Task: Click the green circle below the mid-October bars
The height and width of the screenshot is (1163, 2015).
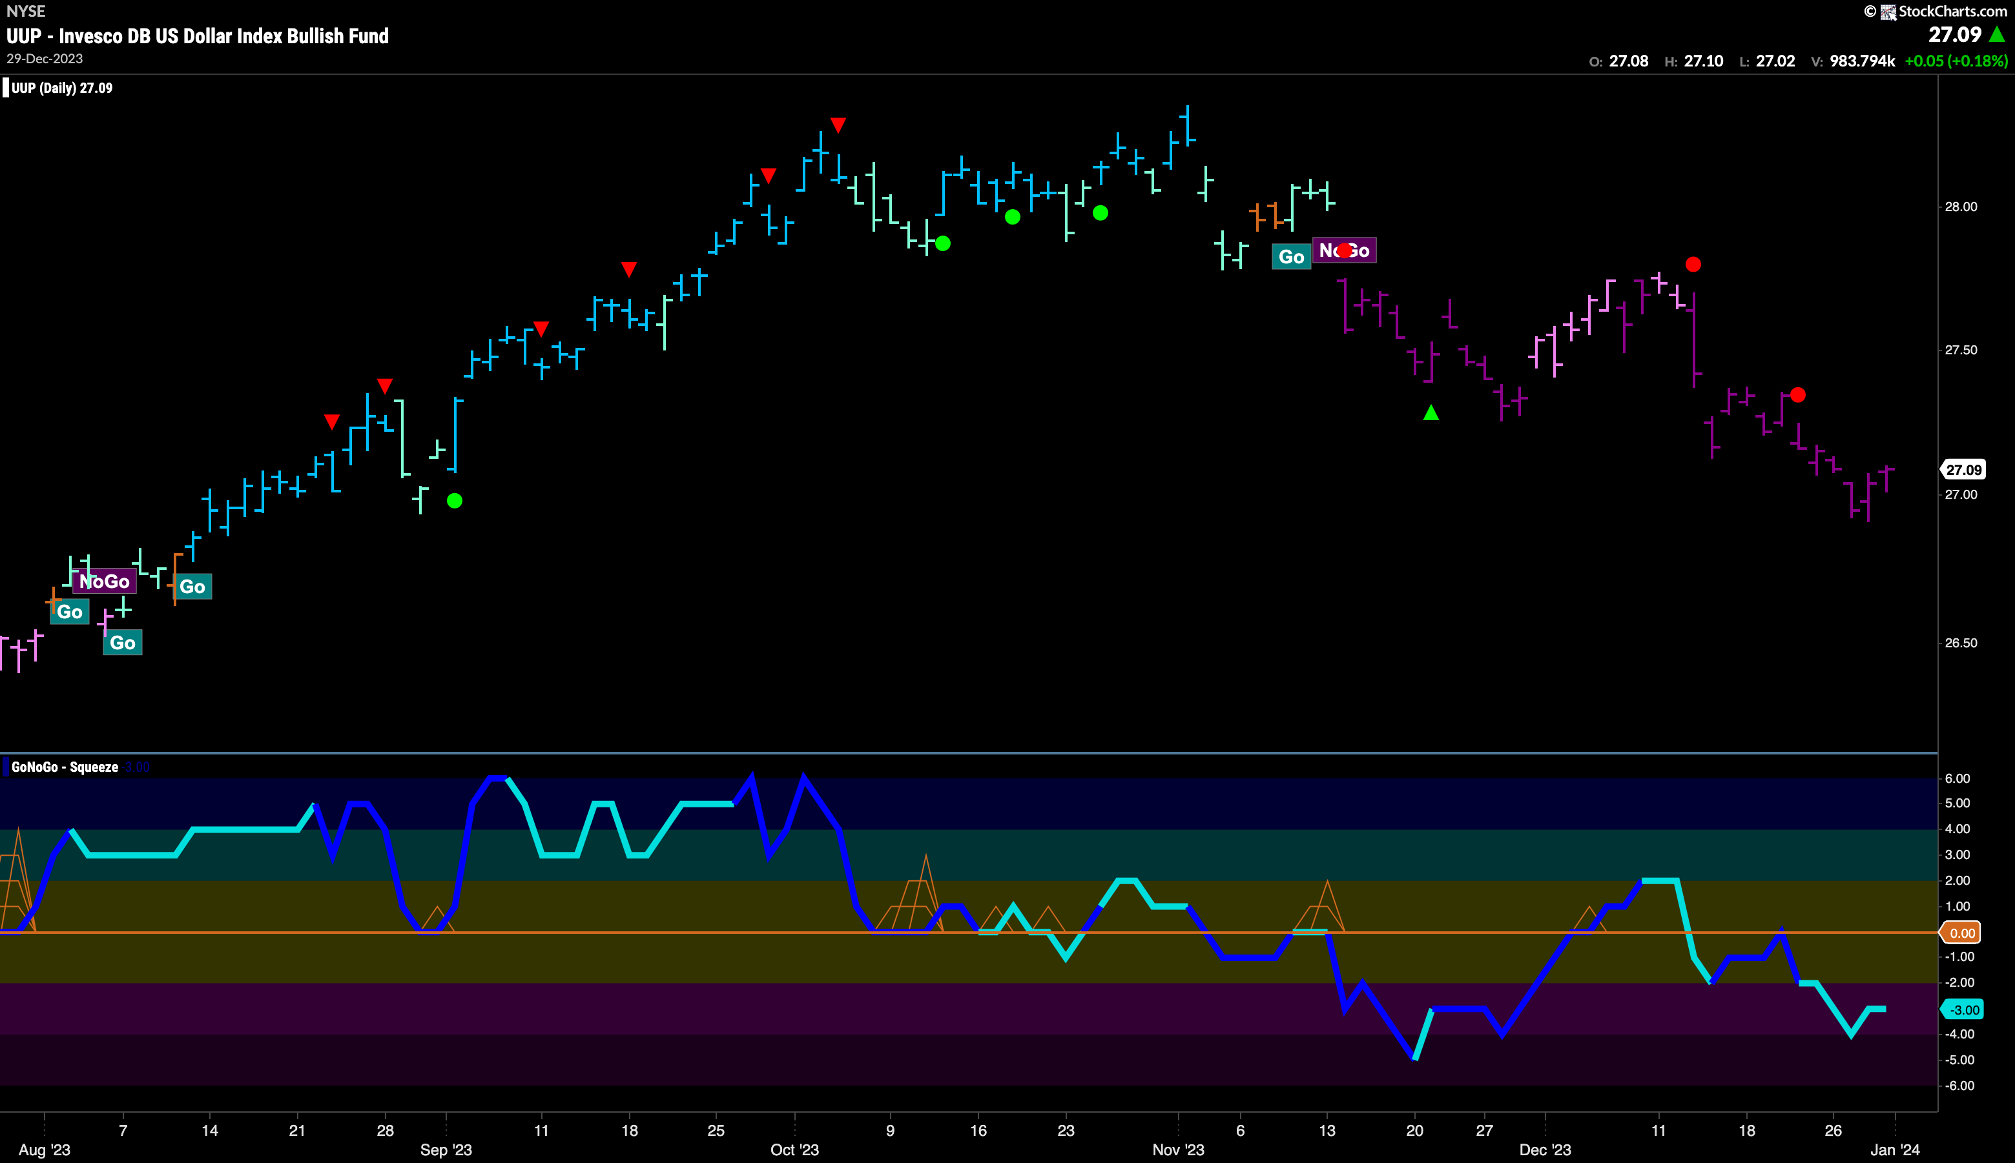Action: (943, 243)
